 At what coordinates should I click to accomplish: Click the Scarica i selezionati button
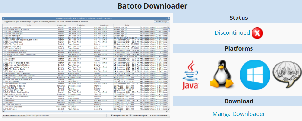pyautogui.click(x=159, y=116)
